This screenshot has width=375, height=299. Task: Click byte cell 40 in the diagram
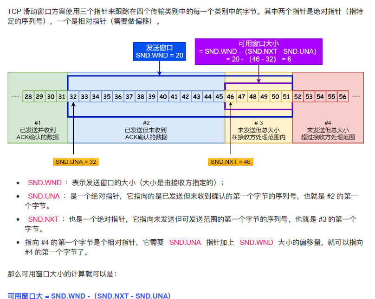click(163, 97)
